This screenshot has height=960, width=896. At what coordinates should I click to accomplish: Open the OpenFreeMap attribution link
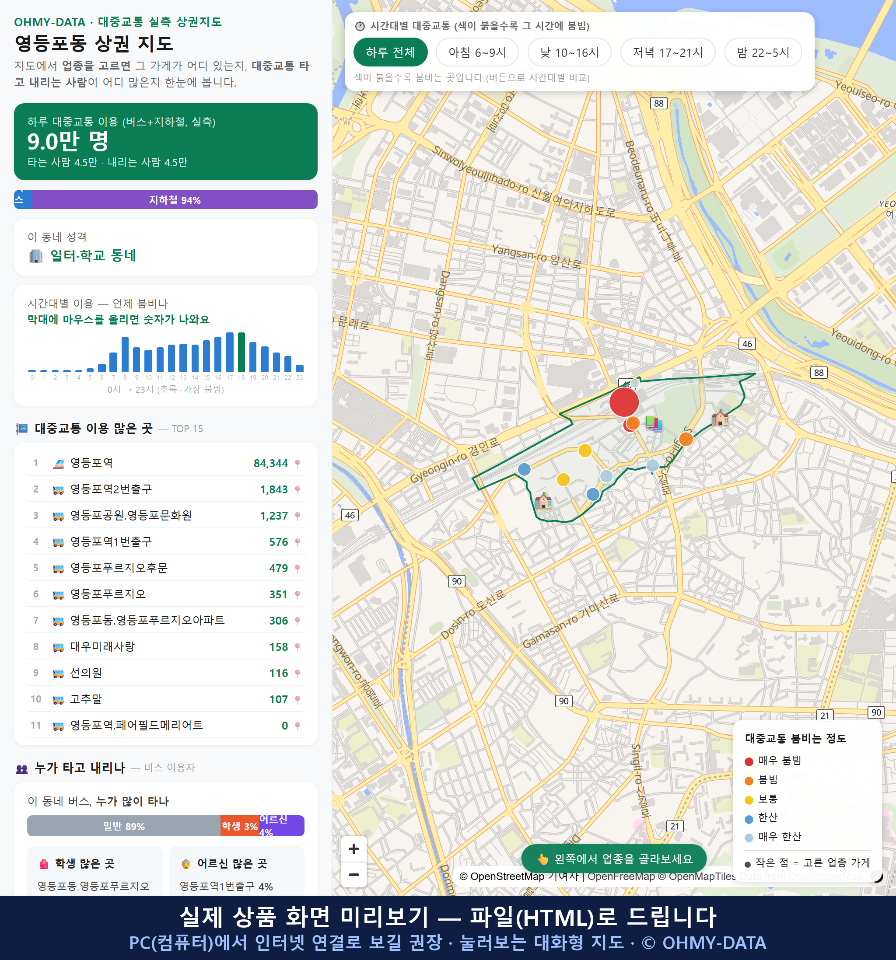(x=621, y=876)
